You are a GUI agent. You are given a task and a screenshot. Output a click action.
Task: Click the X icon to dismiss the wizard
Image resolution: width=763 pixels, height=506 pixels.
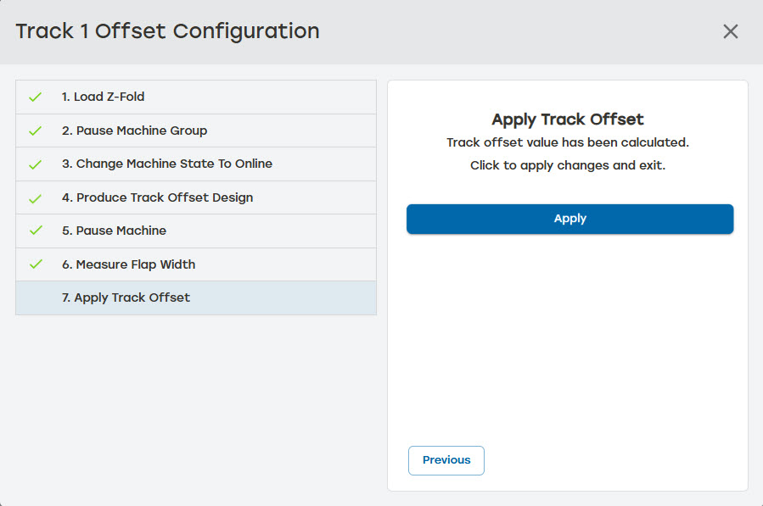731,31
